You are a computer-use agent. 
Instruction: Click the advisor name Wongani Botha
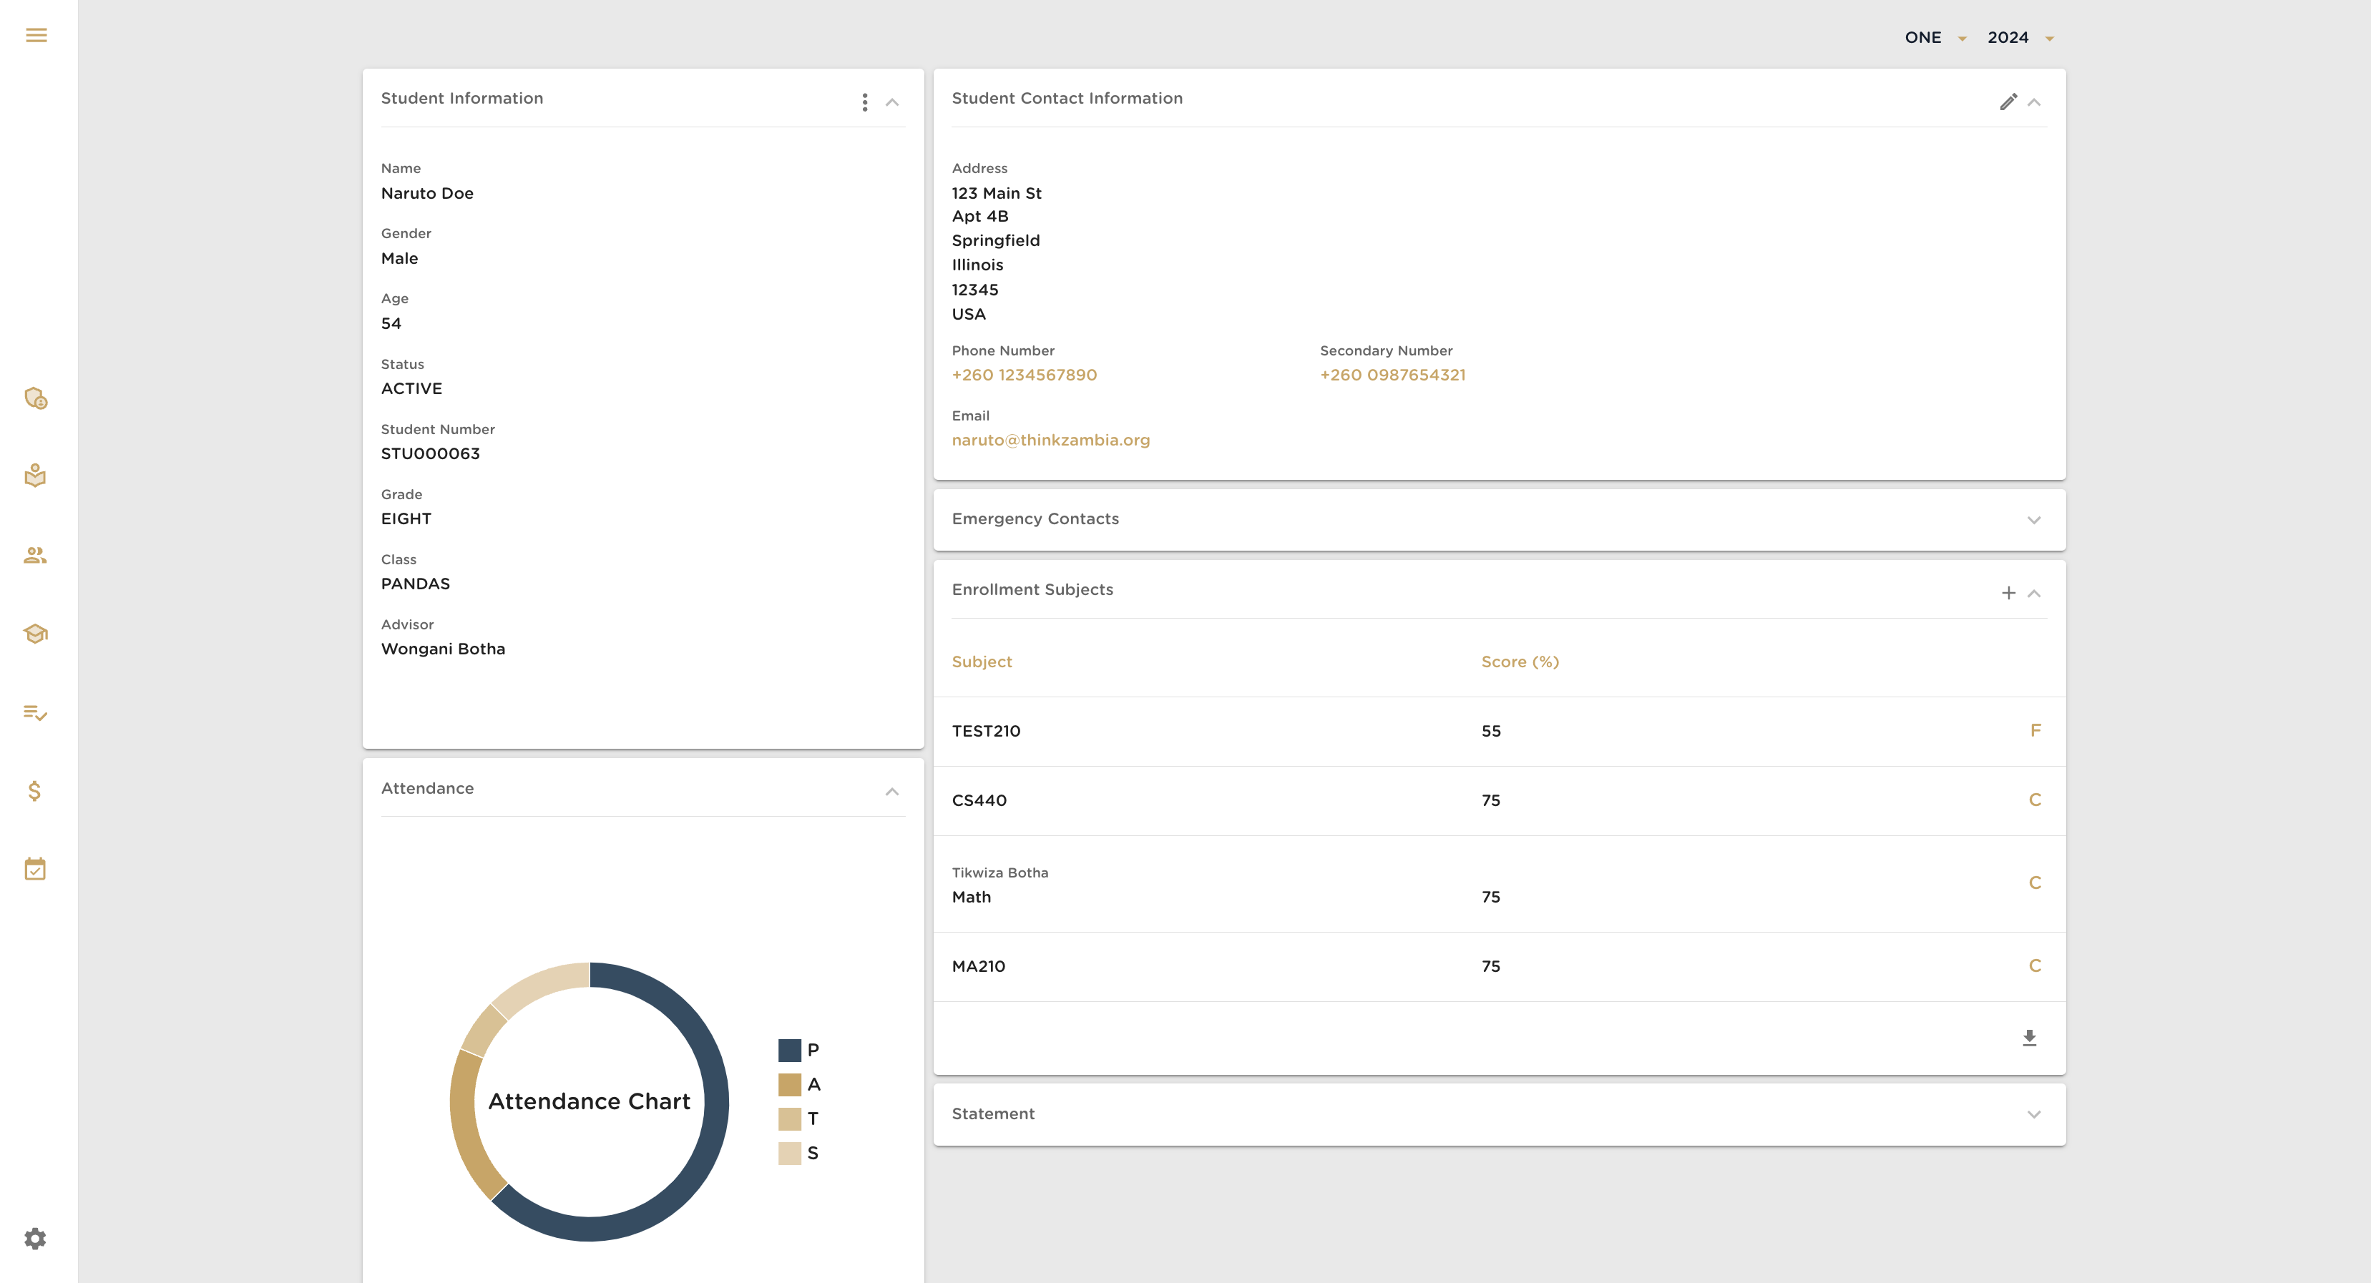click(443, 649)
